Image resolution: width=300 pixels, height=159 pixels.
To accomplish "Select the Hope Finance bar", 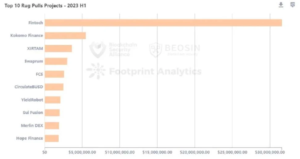I will click(x=52, y=138).
